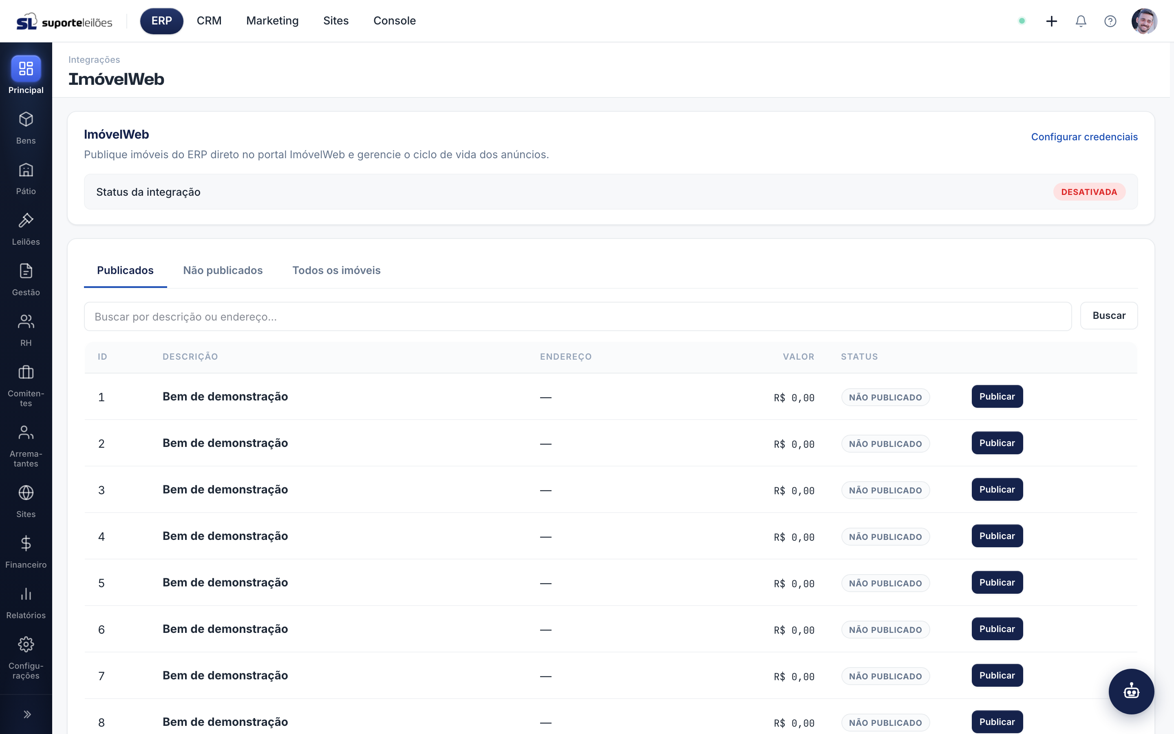Click the Configurar credenciais link
The image size is (1174, 734).
1084,137
